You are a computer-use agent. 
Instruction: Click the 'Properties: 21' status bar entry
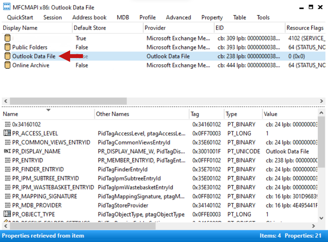303,235
